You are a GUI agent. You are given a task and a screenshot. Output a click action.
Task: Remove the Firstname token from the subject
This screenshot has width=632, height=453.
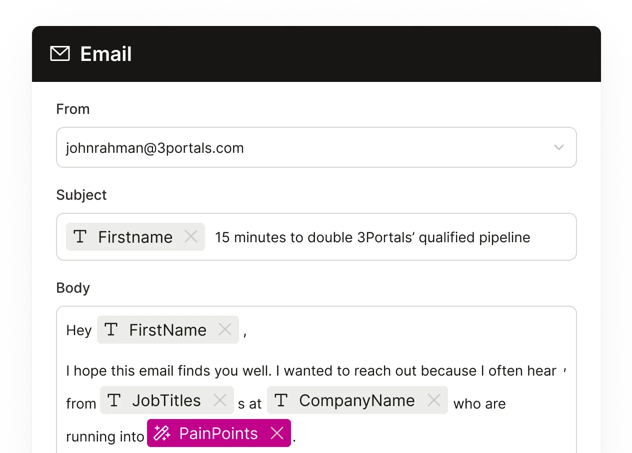(x=191, y=237)
